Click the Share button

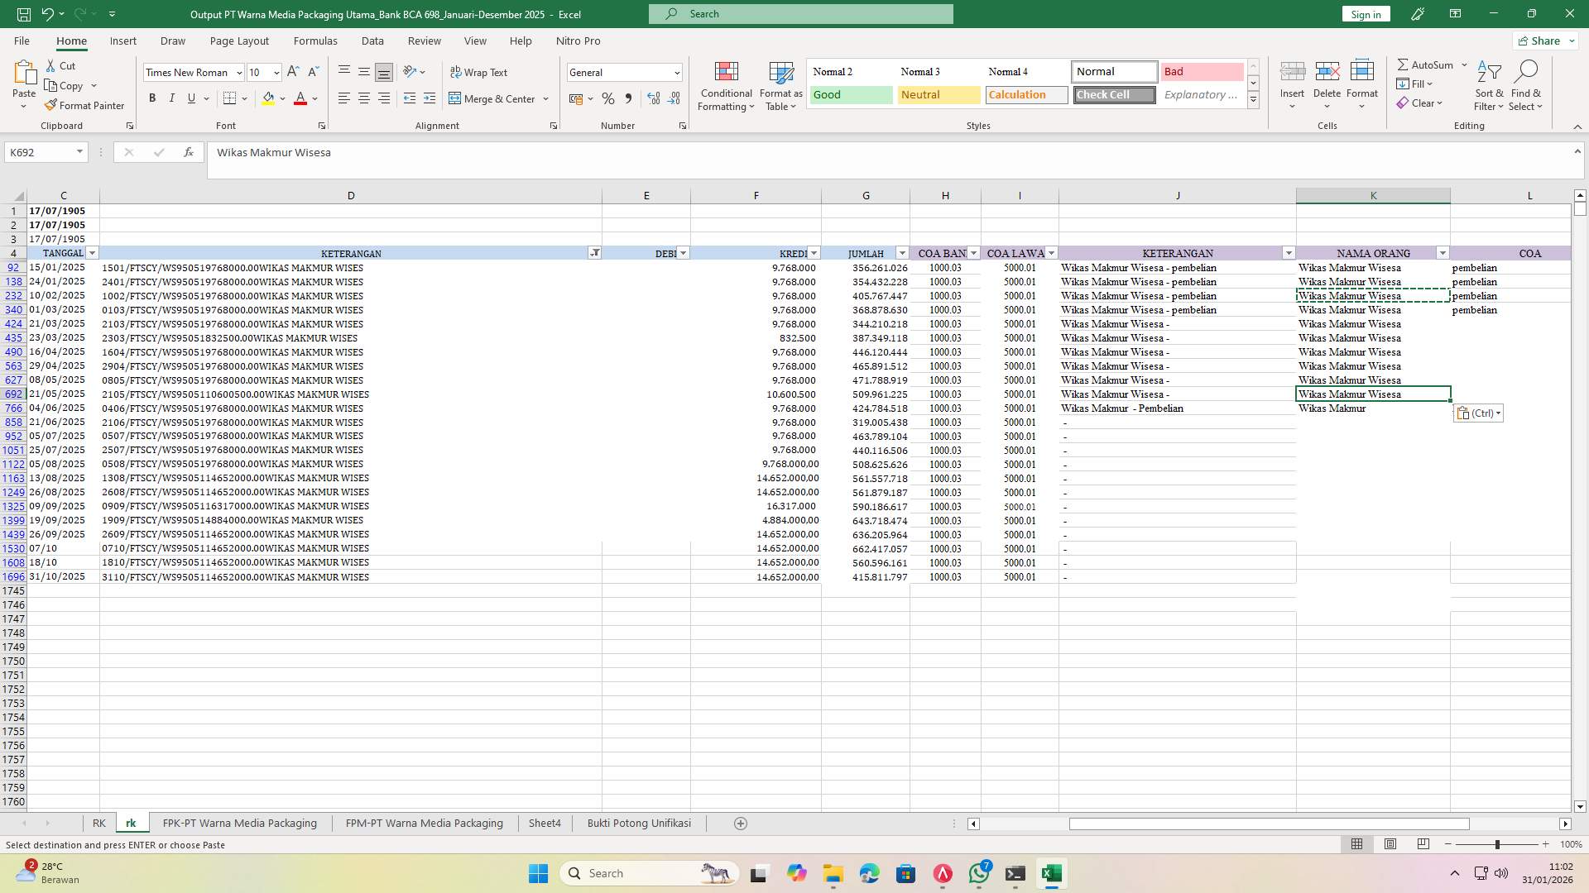[x=1544, y=41]
